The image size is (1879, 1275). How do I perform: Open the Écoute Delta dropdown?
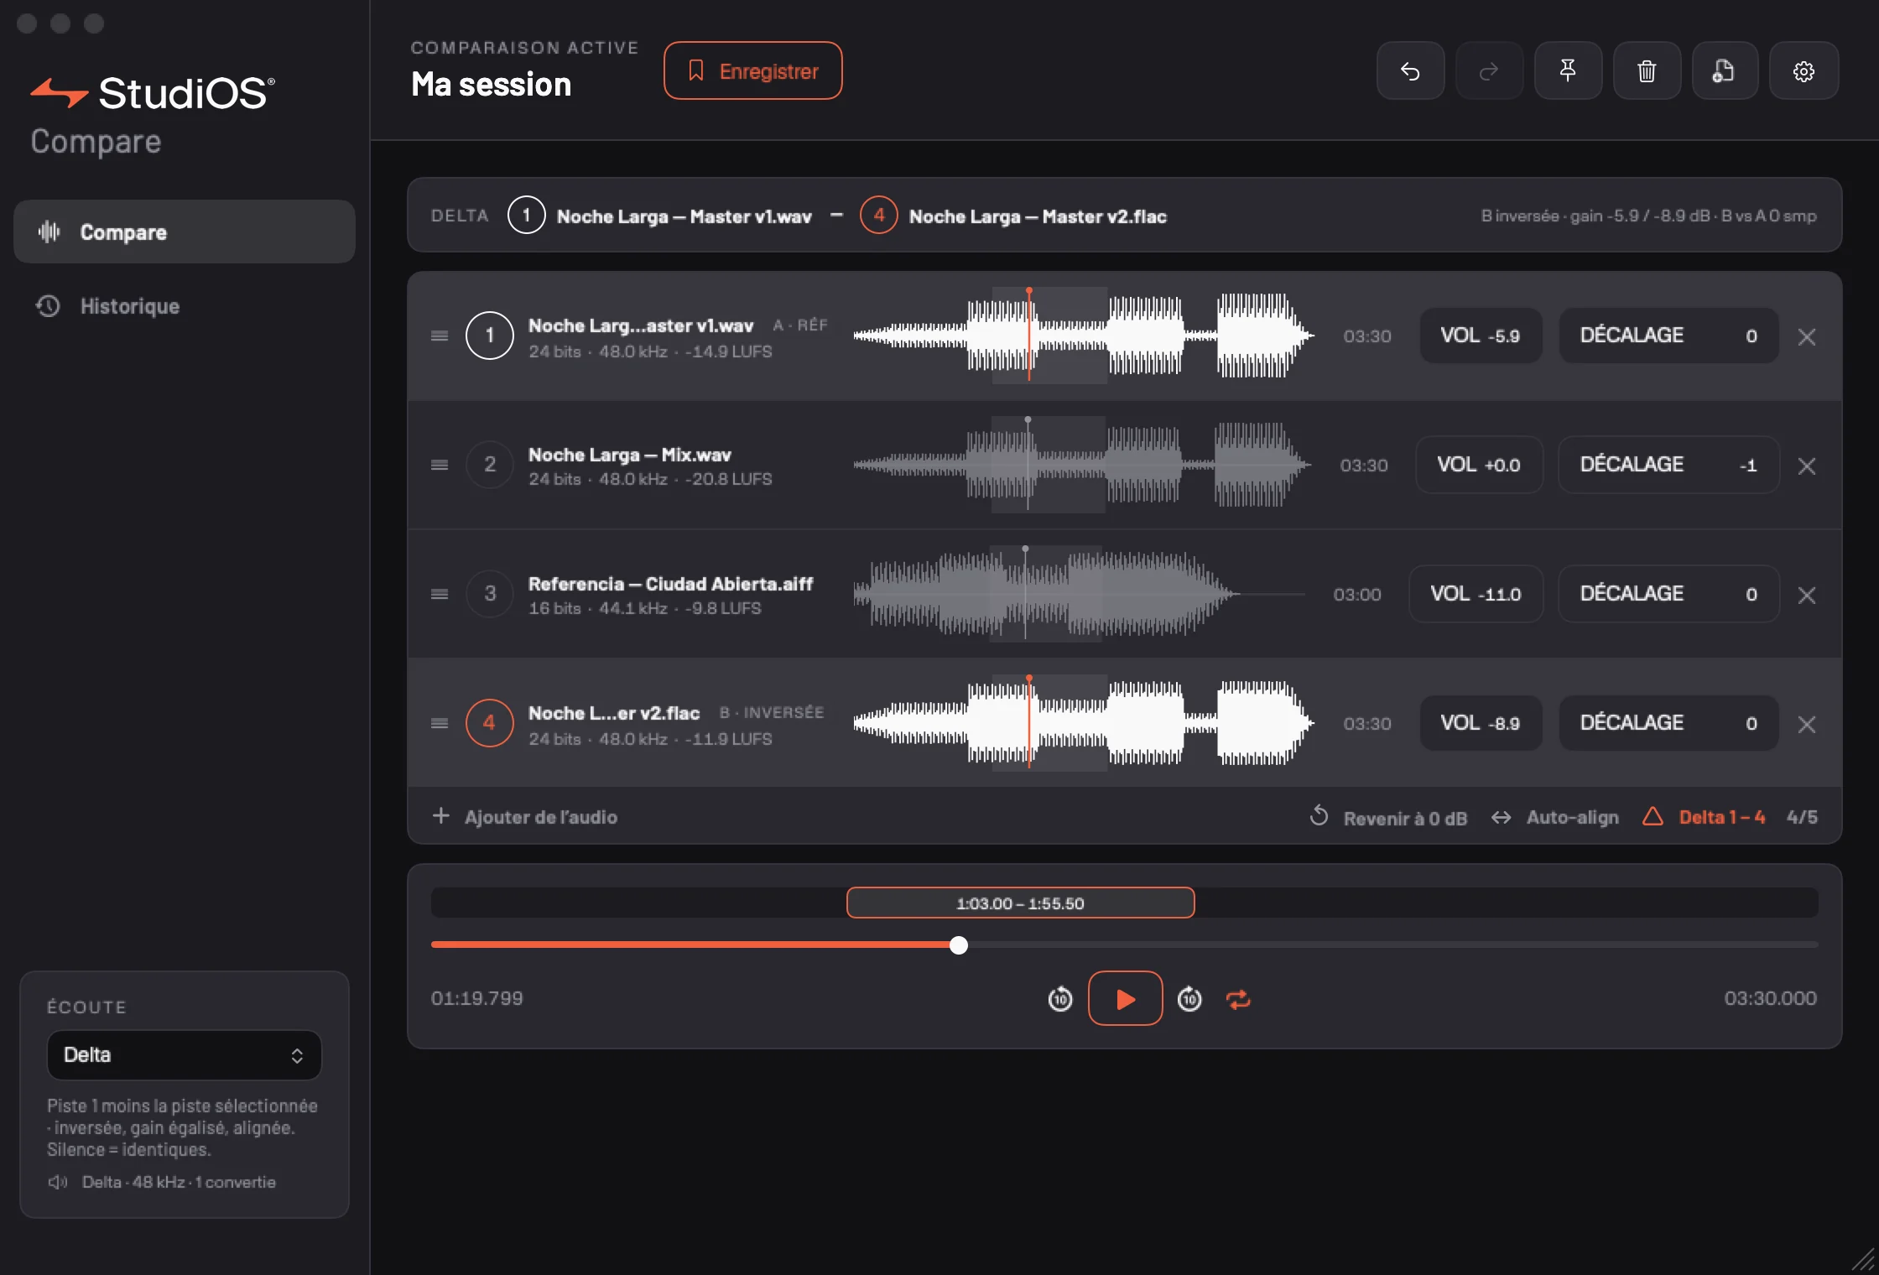[x=185, y=1055]
